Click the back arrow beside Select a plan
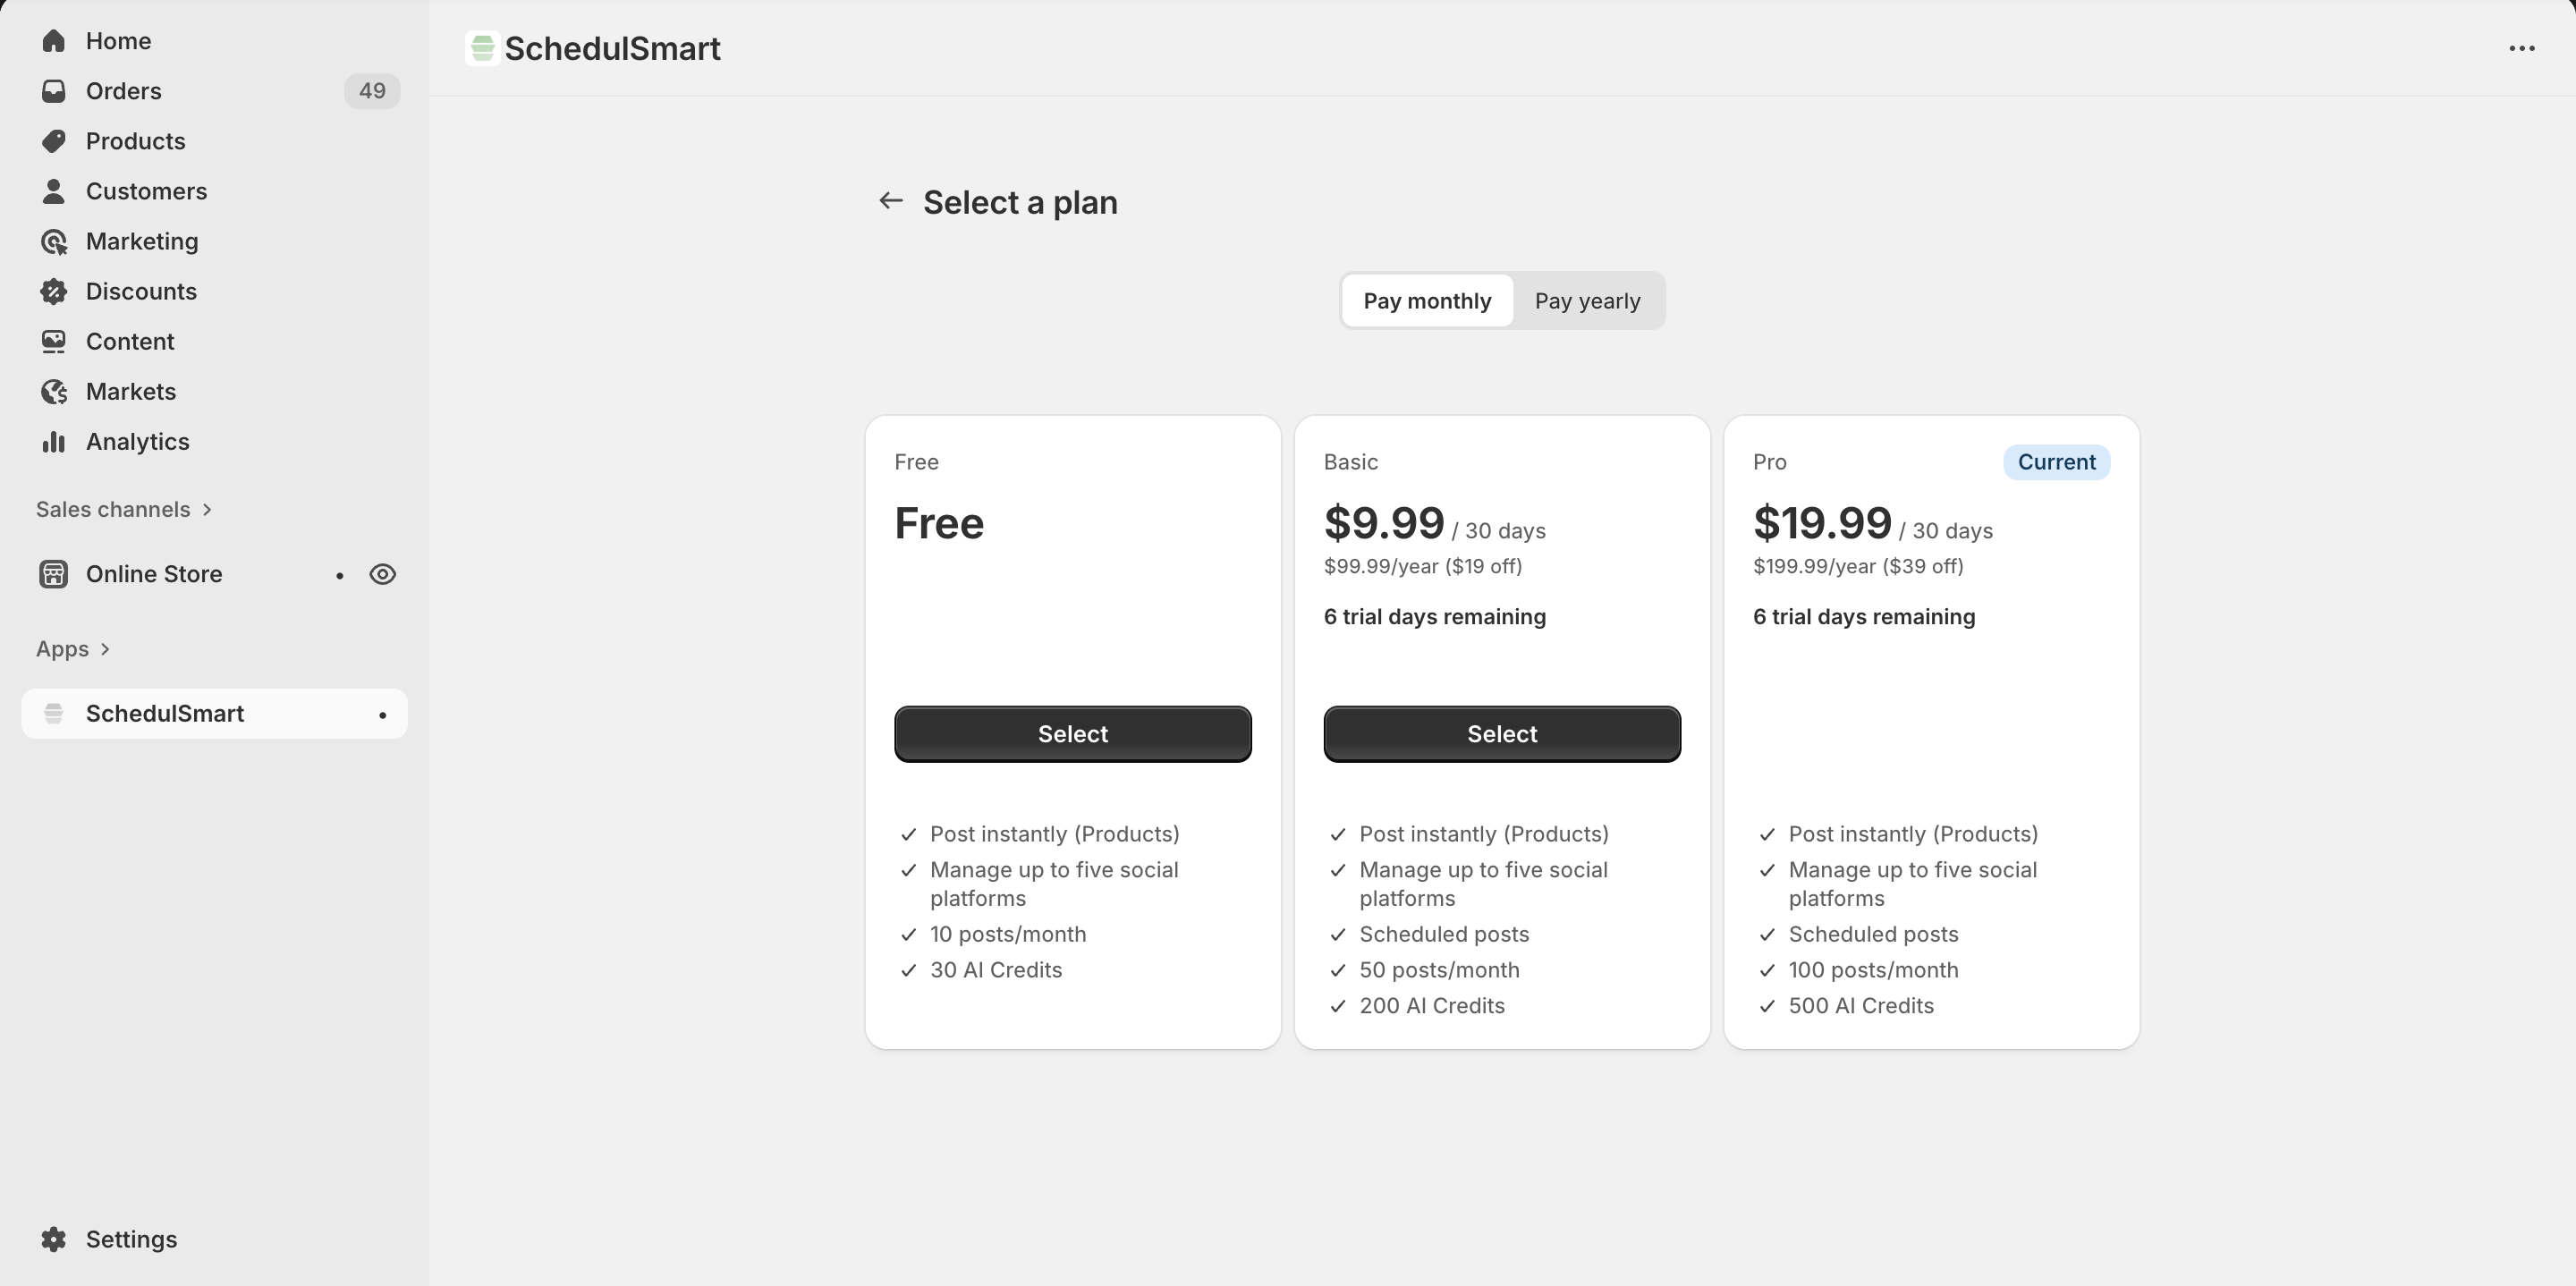Viewport: 2576px width, 1286px height. [890, 201]
